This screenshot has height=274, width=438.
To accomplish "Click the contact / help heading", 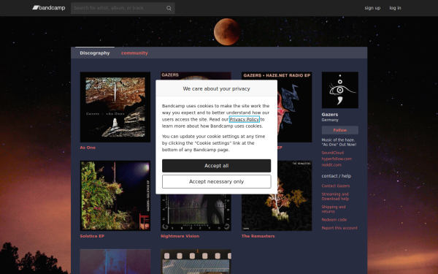I will [x=337, y=176].
